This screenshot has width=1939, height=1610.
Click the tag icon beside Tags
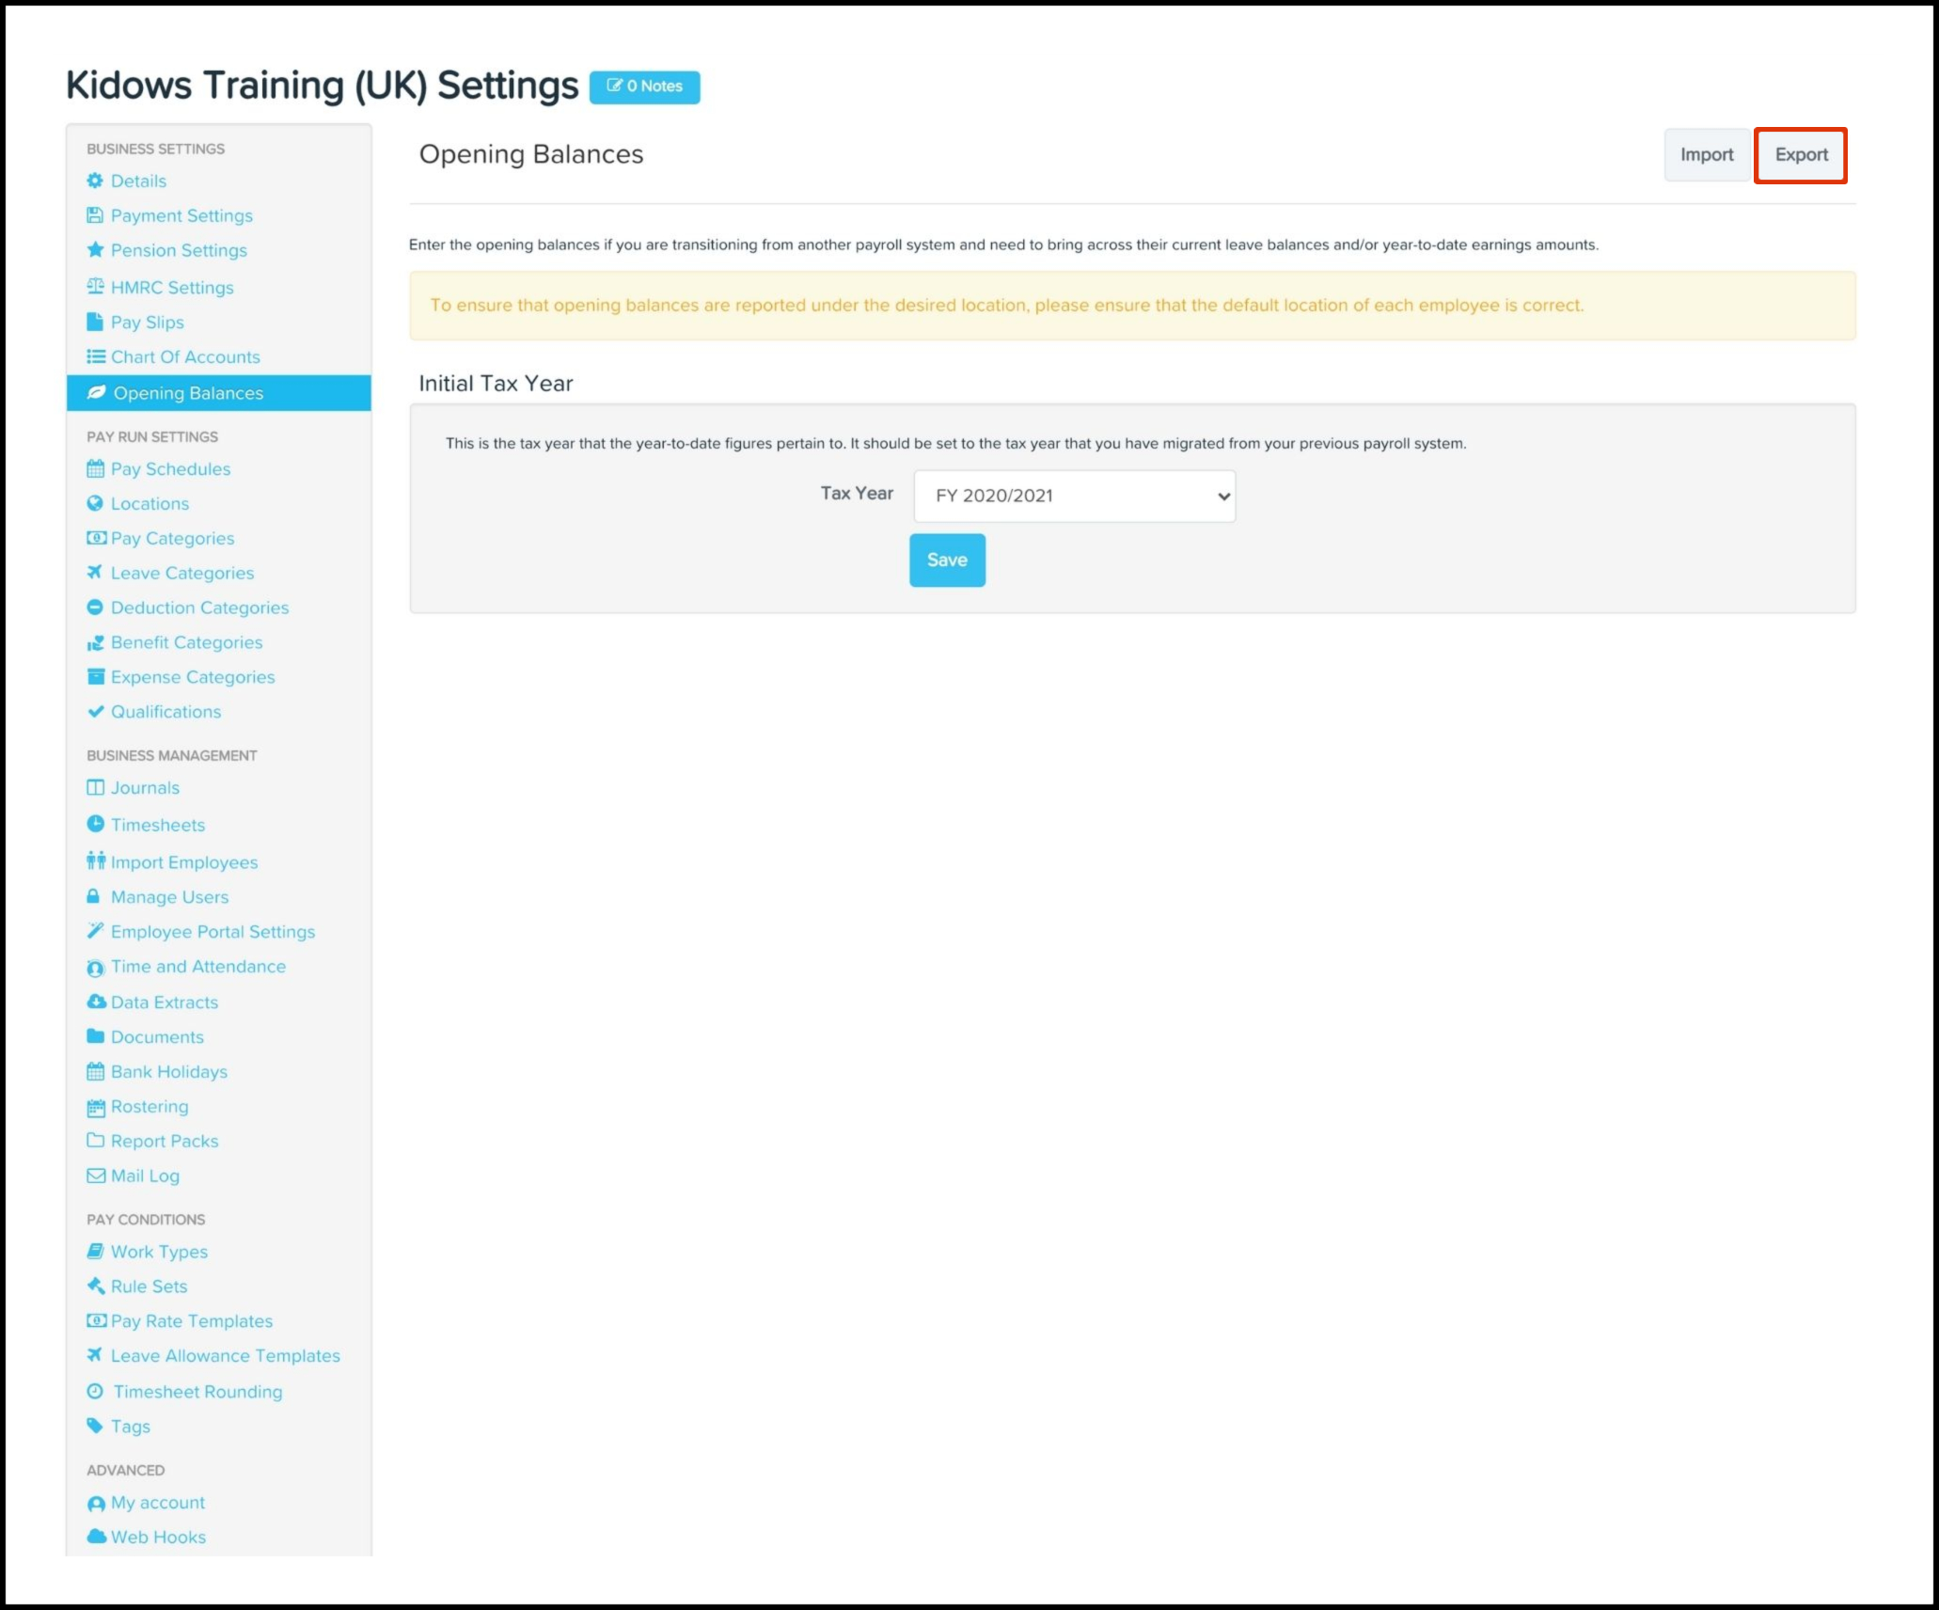coord(95,1426)
